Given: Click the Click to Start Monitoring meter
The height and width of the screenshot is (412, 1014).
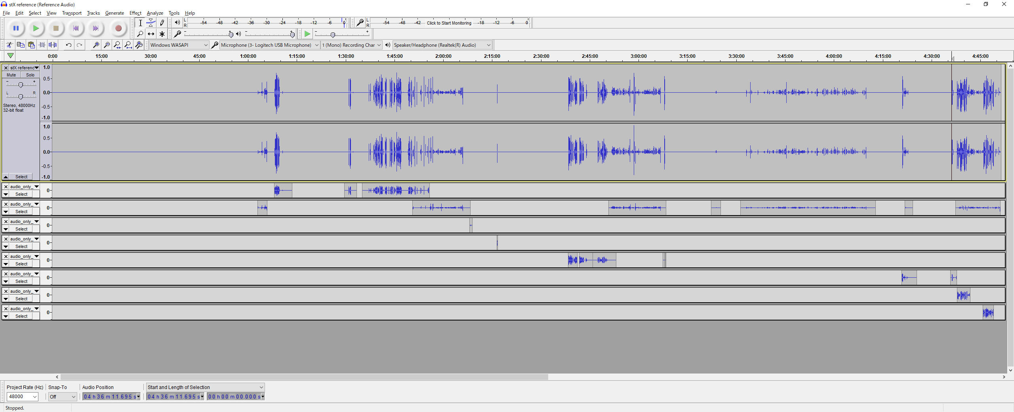Looking at the screenshot, I should [x=449, y=23].
